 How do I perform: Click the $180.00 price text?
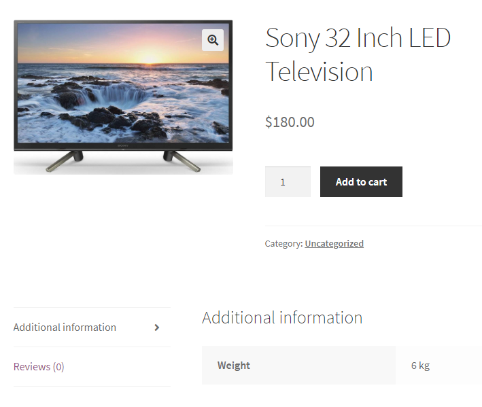click(x=290, y=122)
